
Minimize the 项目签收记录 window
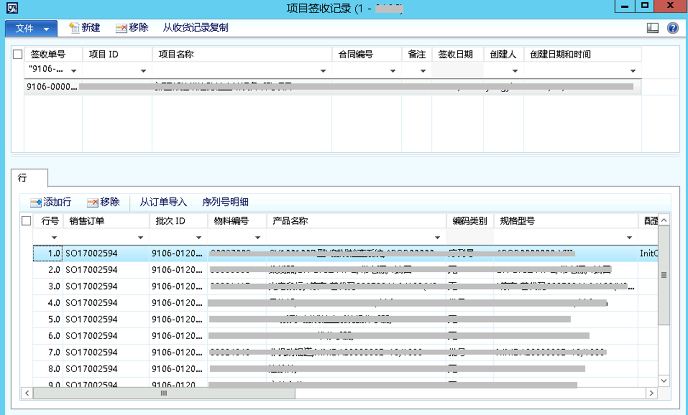click(x=625, y=6)
